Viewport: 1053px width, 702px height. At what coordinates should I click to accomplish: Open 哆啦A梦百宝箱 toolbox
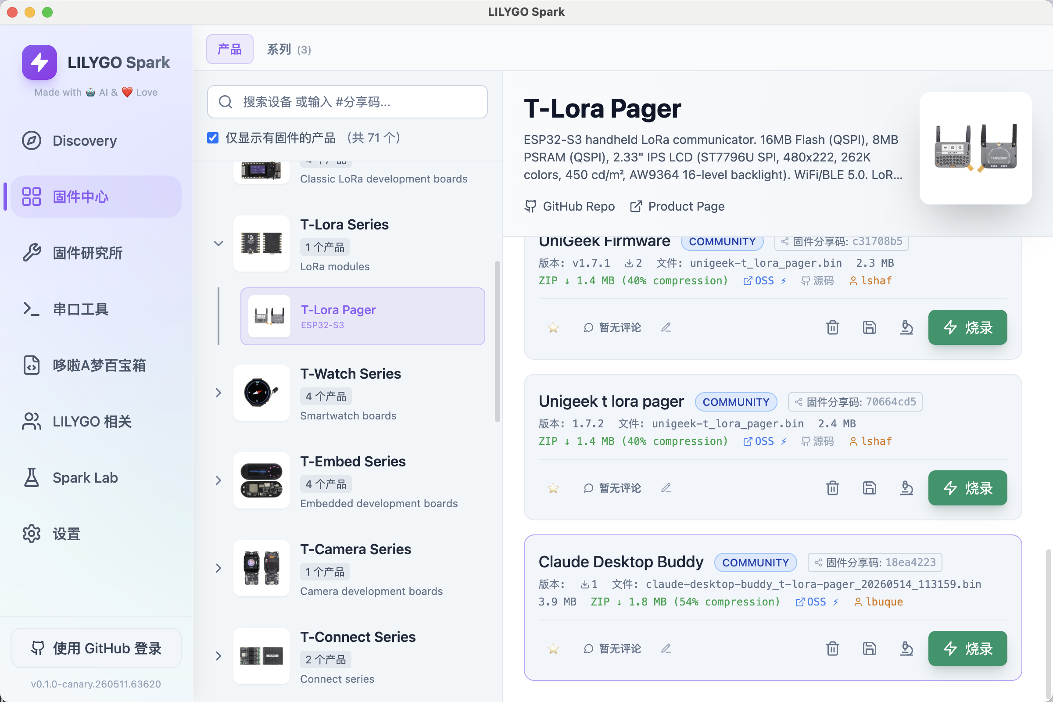coord(96,365)
